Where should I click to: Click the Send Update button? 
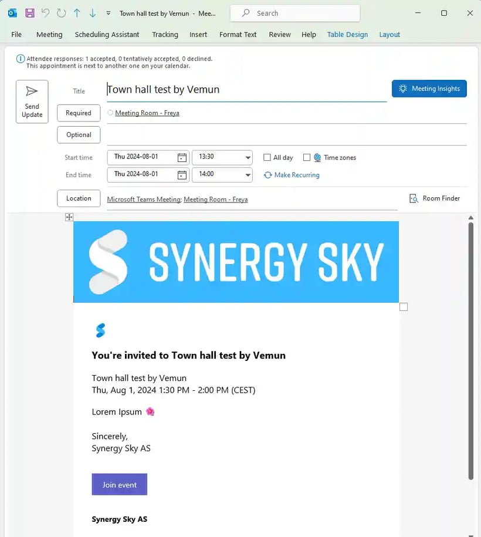32,102
